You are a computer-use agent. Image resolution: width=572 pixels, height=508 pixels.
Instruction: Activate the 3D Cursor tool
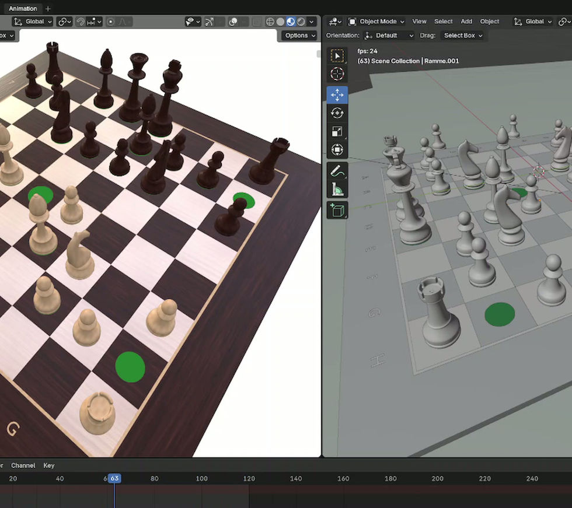(337, 74)
